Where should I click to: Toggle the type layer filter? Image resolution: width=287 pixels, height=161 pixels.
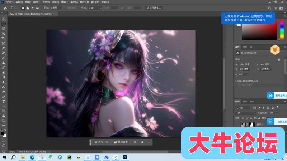[263, 108]
